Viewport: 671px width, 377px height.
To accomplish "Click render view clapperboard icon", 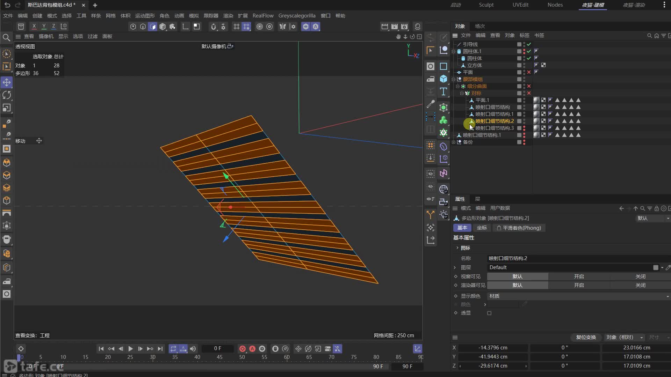I will (385, 27).
